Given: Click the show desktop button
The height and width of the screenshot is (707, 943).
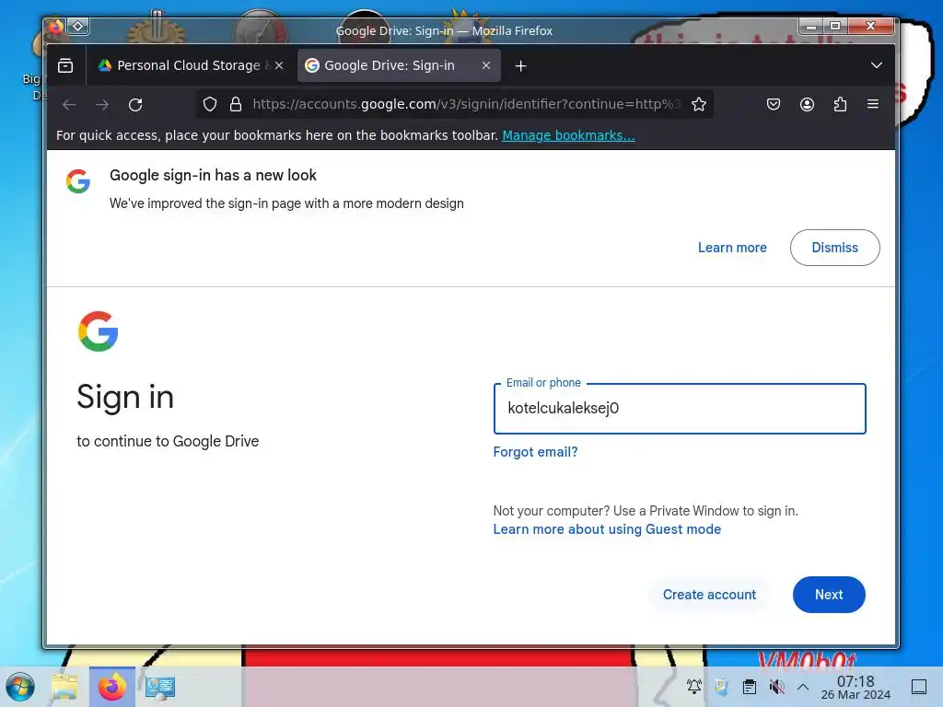Looking at the screenshot, I should pos(919,687).
